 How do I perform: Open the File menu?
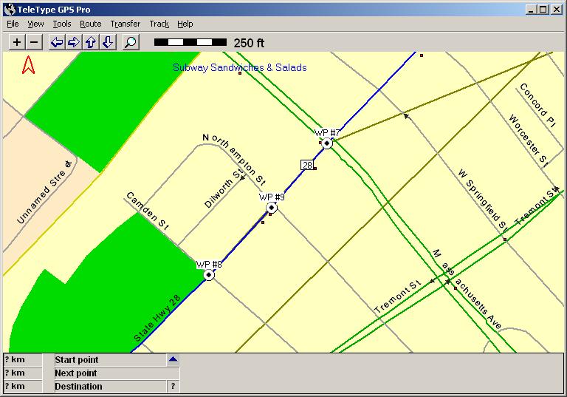pos(13,24)
